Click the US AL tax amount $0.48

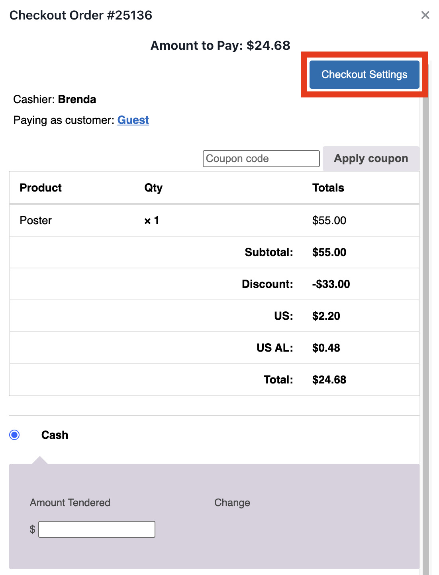pyautogui.click(x=326, y=348)
